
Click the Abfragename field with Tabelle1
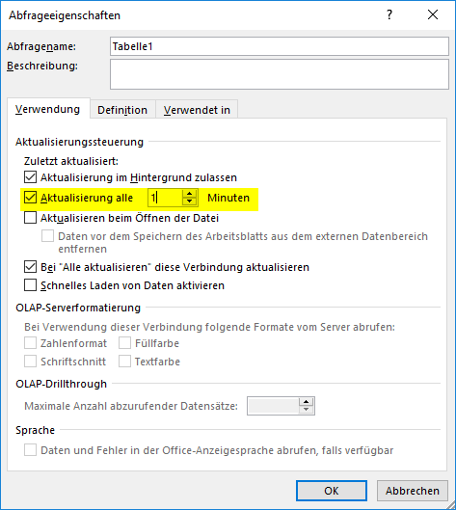click(x=280, y=46)
